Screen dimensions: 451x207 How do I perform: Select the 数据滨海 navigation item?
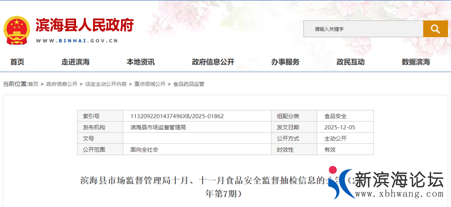(x=416, y=62)
